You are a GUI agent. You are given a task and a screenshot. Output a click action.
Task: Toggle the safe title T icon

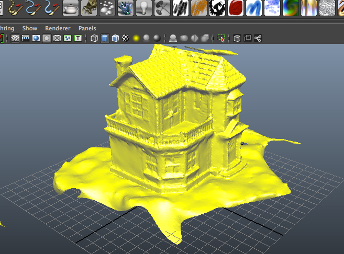pos(78,38)
